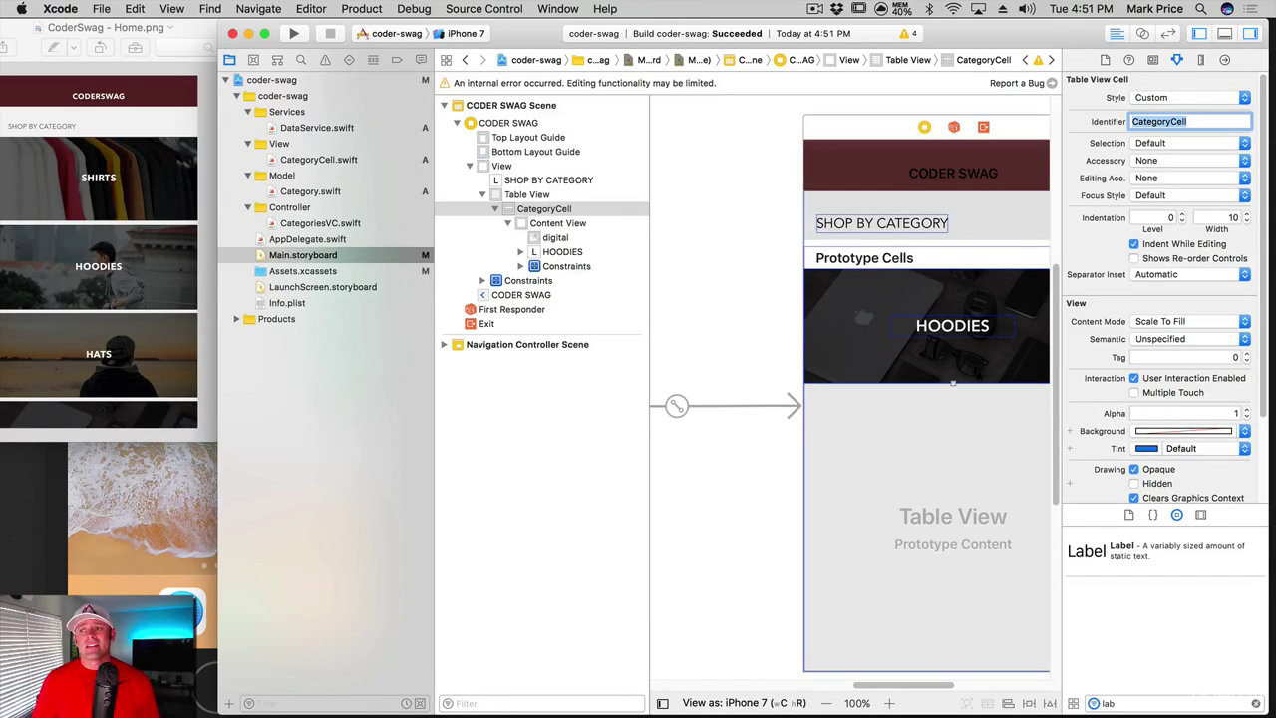
Task: Switch to the Version editor
Action: [1167, 34]
